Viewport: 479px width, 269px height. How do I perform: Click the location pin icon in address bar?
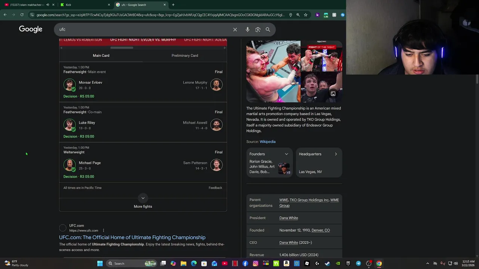point(291,15)
